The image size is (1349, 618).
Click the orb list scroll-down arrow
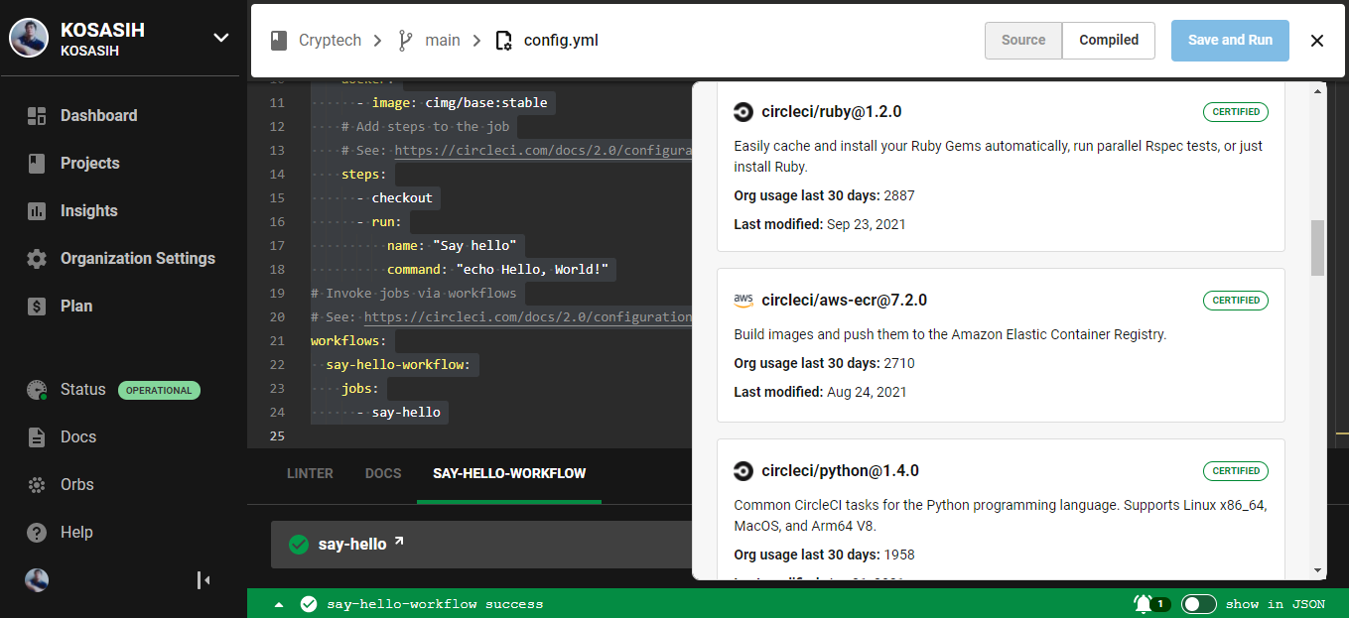tap(1318, 570)
